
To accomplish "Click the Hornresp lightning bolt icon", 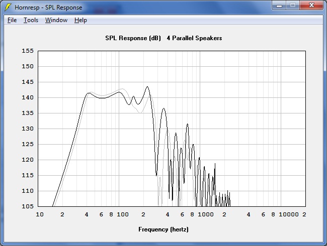I will point(8,8).
